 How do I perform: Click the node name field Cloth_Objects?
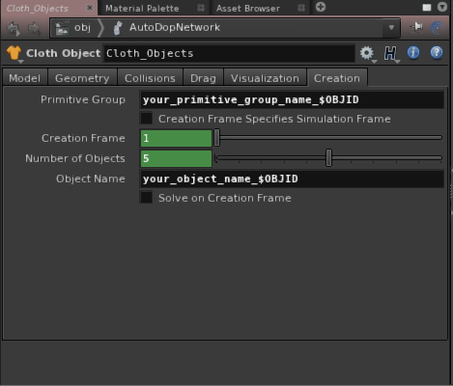tap(229, 53)
